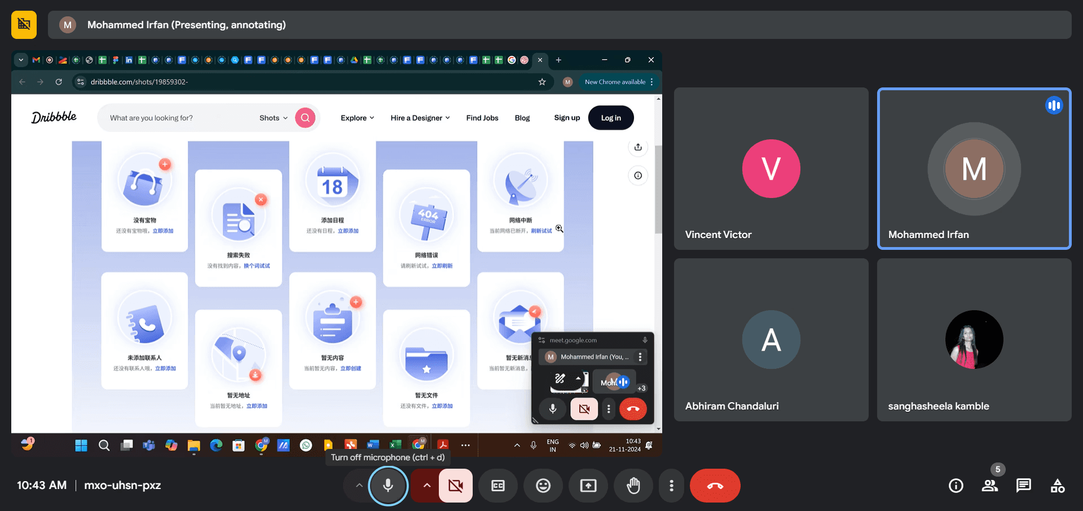Click share icon beside Dribbble shot
The height and width of the screenshot is (511, 1083).
coord(638,147)
